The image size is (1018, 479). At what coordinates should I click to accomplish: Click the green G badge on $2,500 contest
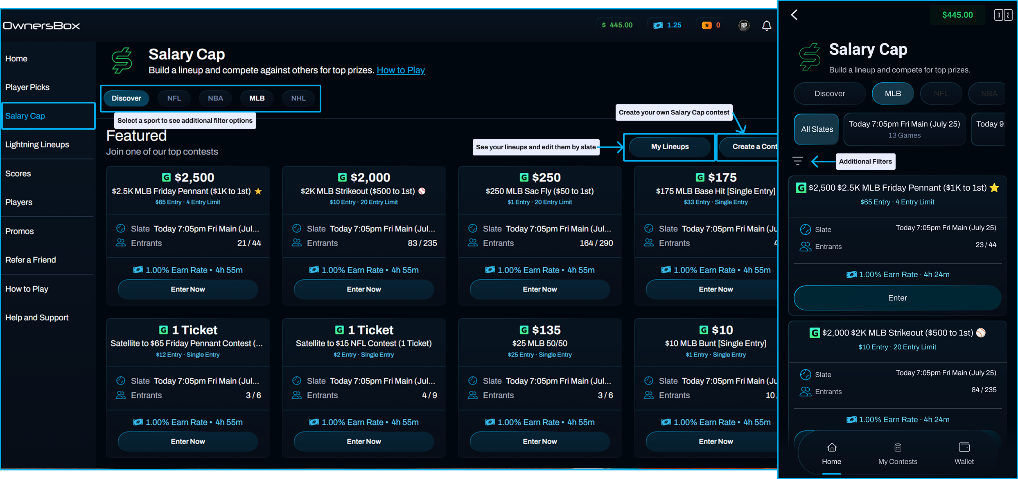pyautogui.click(x=166, y=178)
